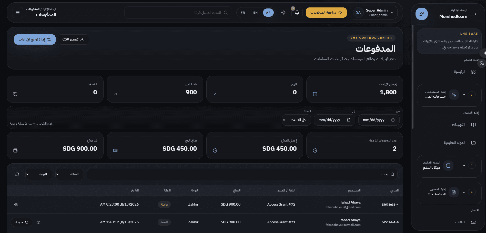The height and width of the screenshot is (233, 486).
Task: Click the تصدير CSV export button
Action: coord(73,39)
